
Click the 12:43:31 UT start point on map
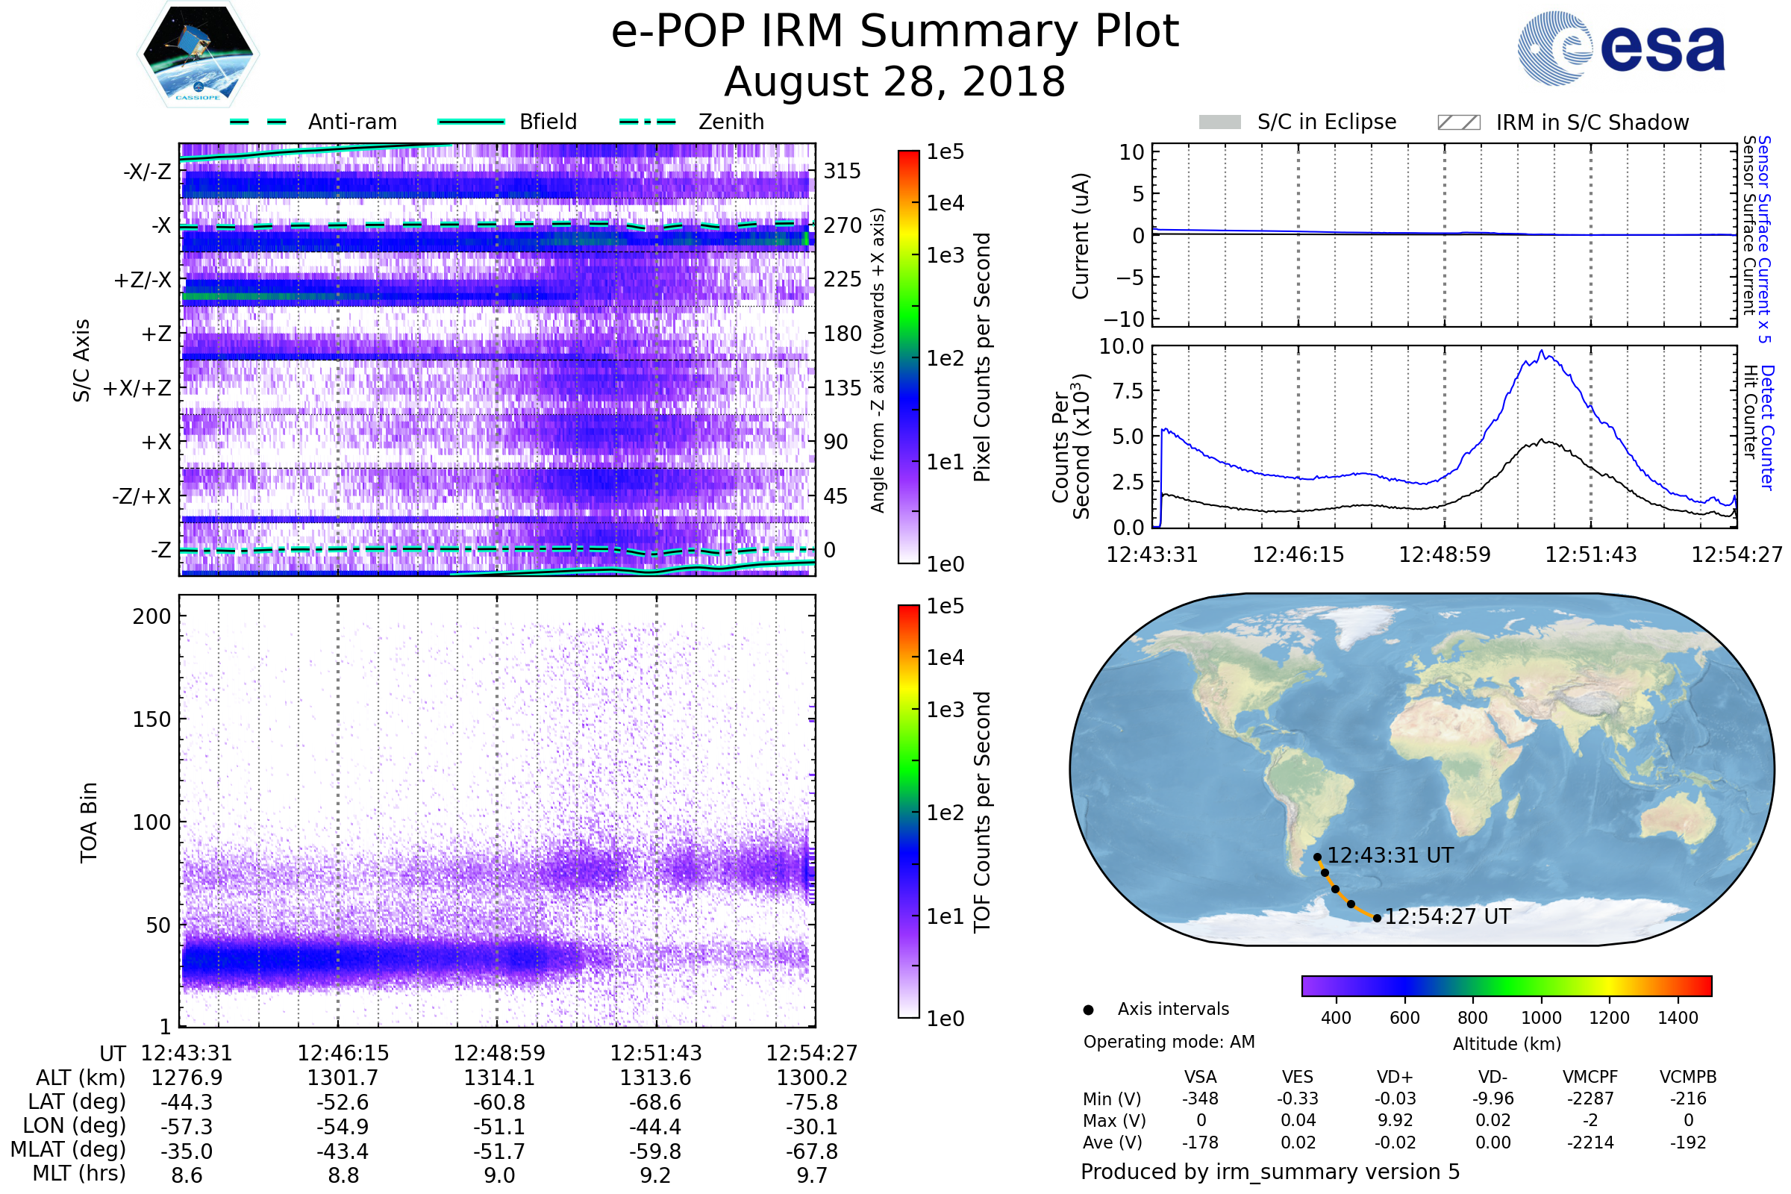point(1317,857)
